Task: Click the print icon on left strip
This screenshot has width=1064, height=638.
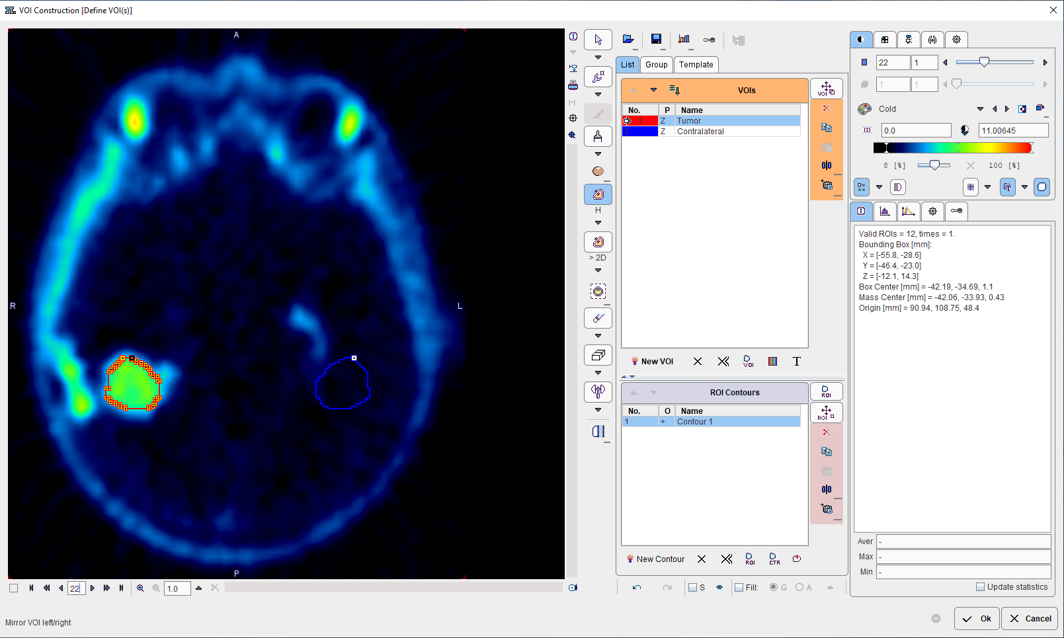Action: [573, 85]
